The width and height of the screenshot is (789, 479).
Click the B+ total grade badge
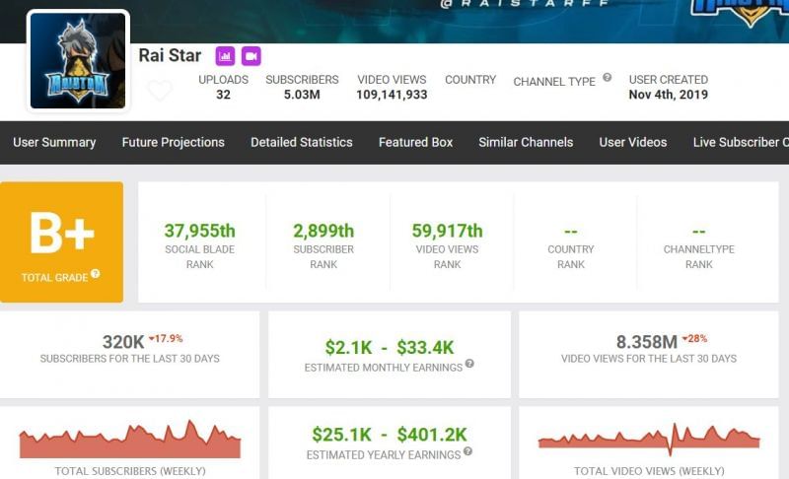61,241
